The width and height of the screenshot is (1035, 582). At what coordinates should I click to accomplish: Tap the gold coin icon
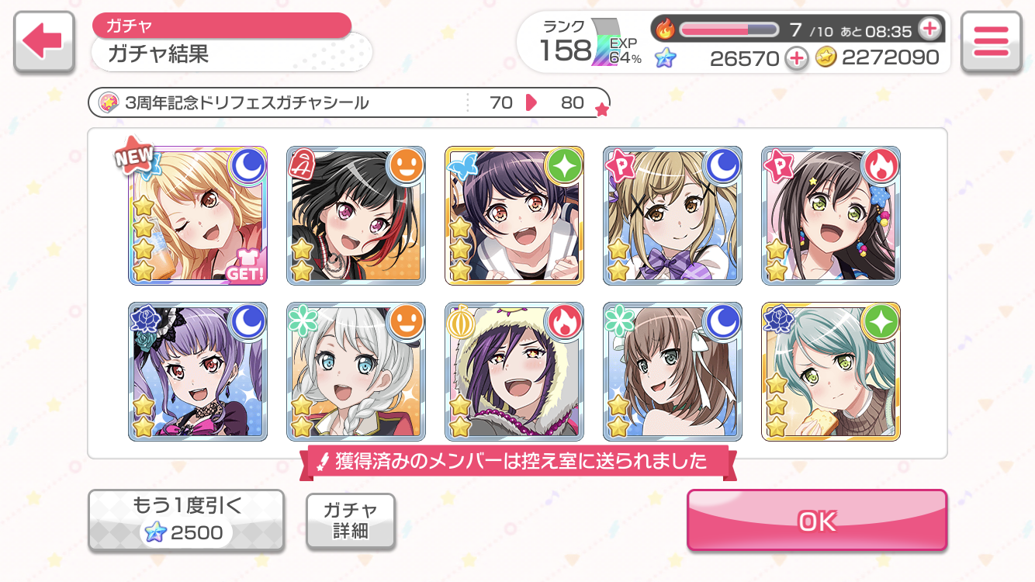pyautogui.click(x=826, y=57)
